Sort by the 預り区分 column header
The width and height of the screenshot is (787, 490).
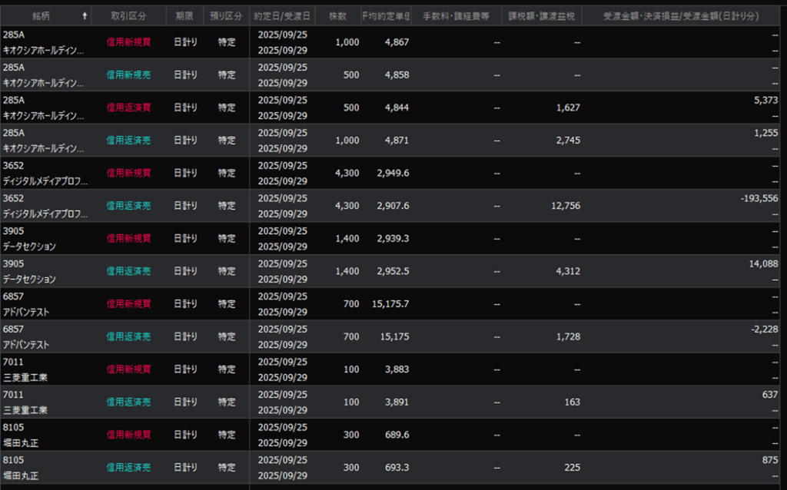(226, 16)
